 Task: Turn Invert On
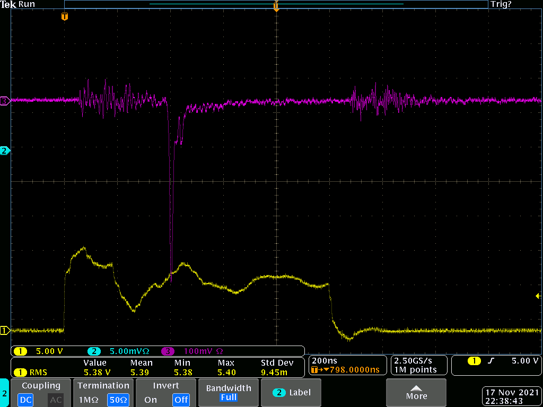click(x=151, y=400)
